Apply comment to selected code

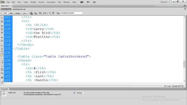pos(2,60)
